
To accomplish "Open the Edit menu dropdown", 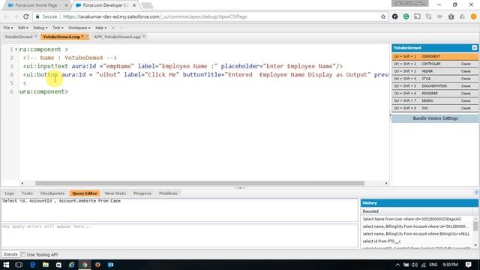I will point(22,28).
